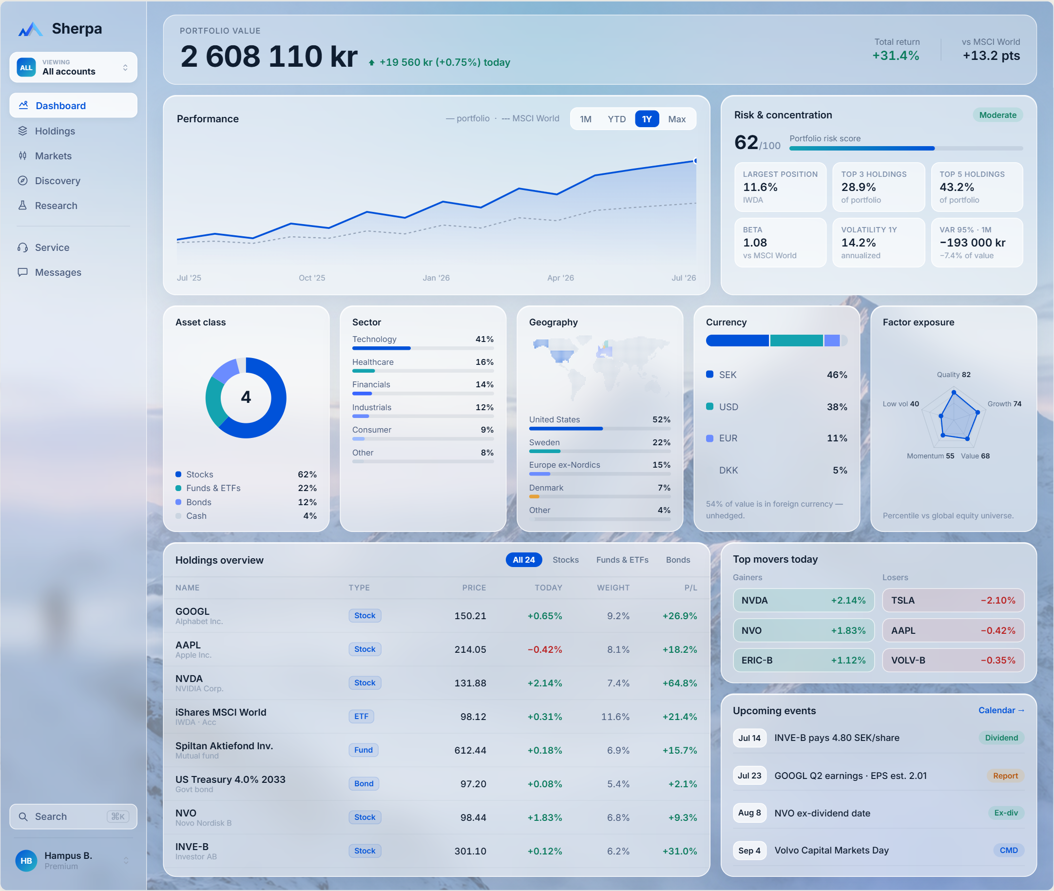This screenshot has height=891, width=1054.
Task: Click the Service headset icon
Action: 23,247
